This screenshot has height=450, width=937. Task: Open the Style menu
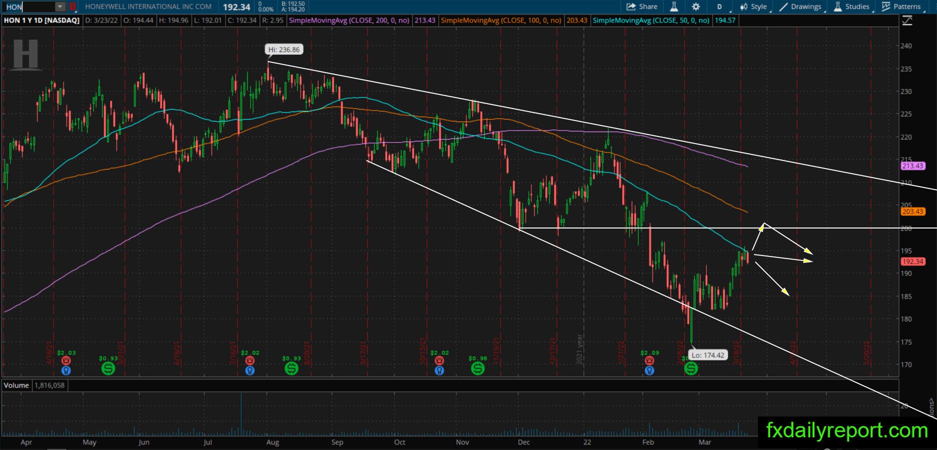click(x=753, y=6)
